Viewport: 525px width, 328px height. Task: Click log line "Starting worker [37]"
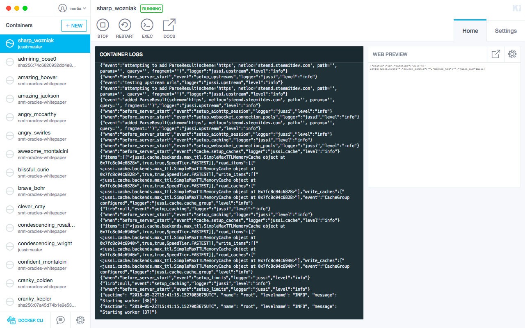(x=129, y=312)
